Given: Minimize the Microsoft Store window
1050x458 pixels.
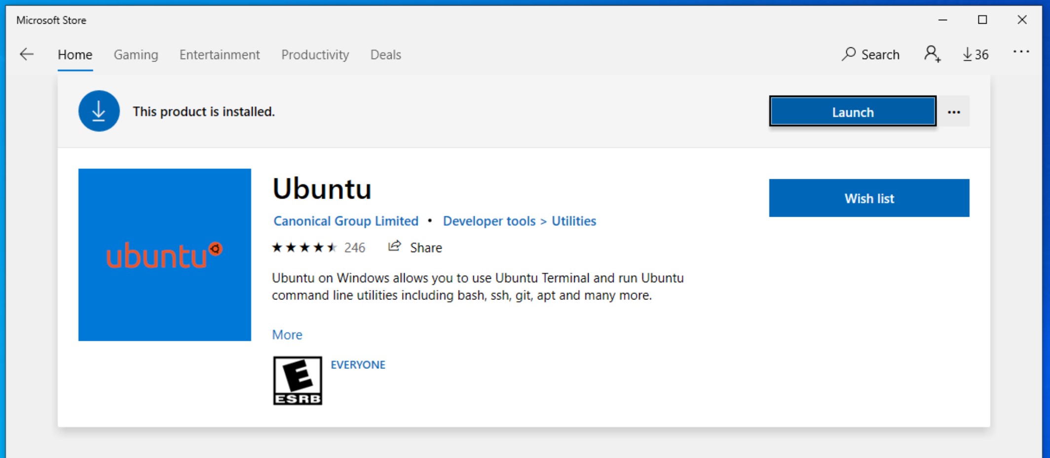Looking at the screenshot, I should 942,20.
